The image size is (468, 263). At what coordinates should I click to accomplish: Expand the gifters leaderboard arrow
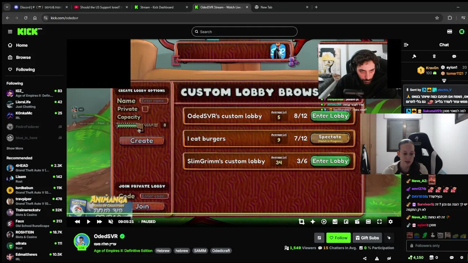click(x=444, y=81)
